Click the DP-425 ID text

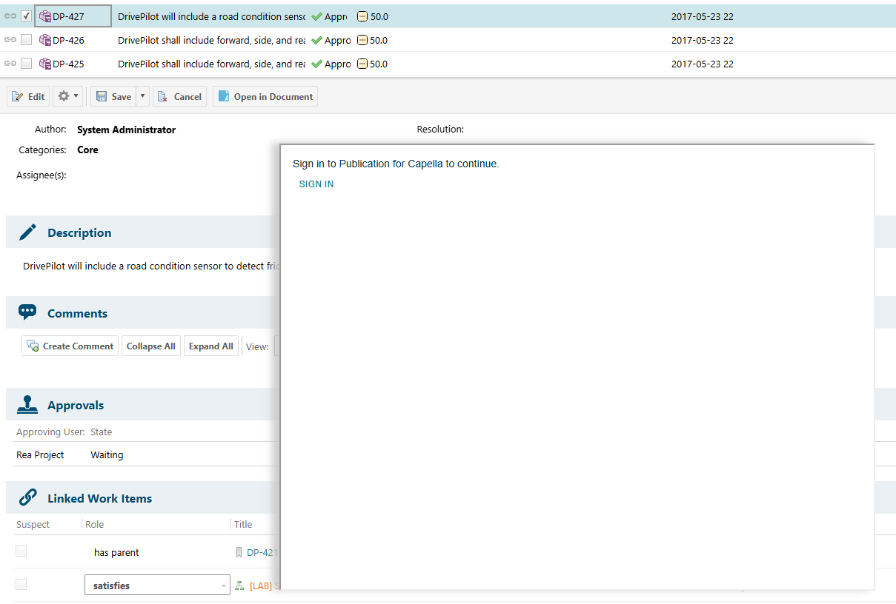[68, 64]
